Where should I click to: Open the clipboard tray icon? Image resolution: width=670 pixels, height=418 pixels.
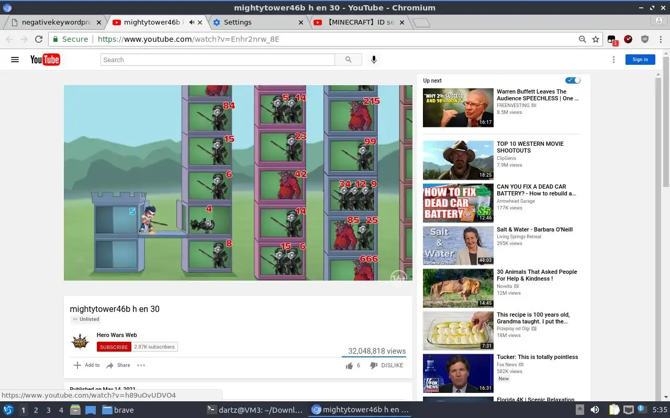point(613,410)
